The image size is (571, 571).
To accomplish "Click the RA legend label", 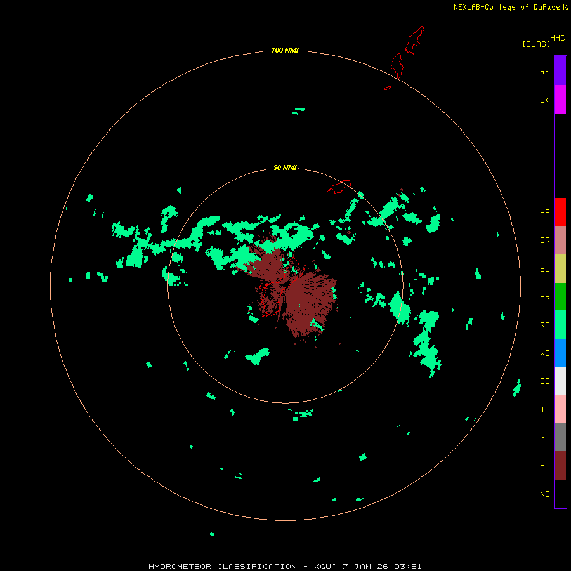I will pyautogui.click(x=544, y=325).
